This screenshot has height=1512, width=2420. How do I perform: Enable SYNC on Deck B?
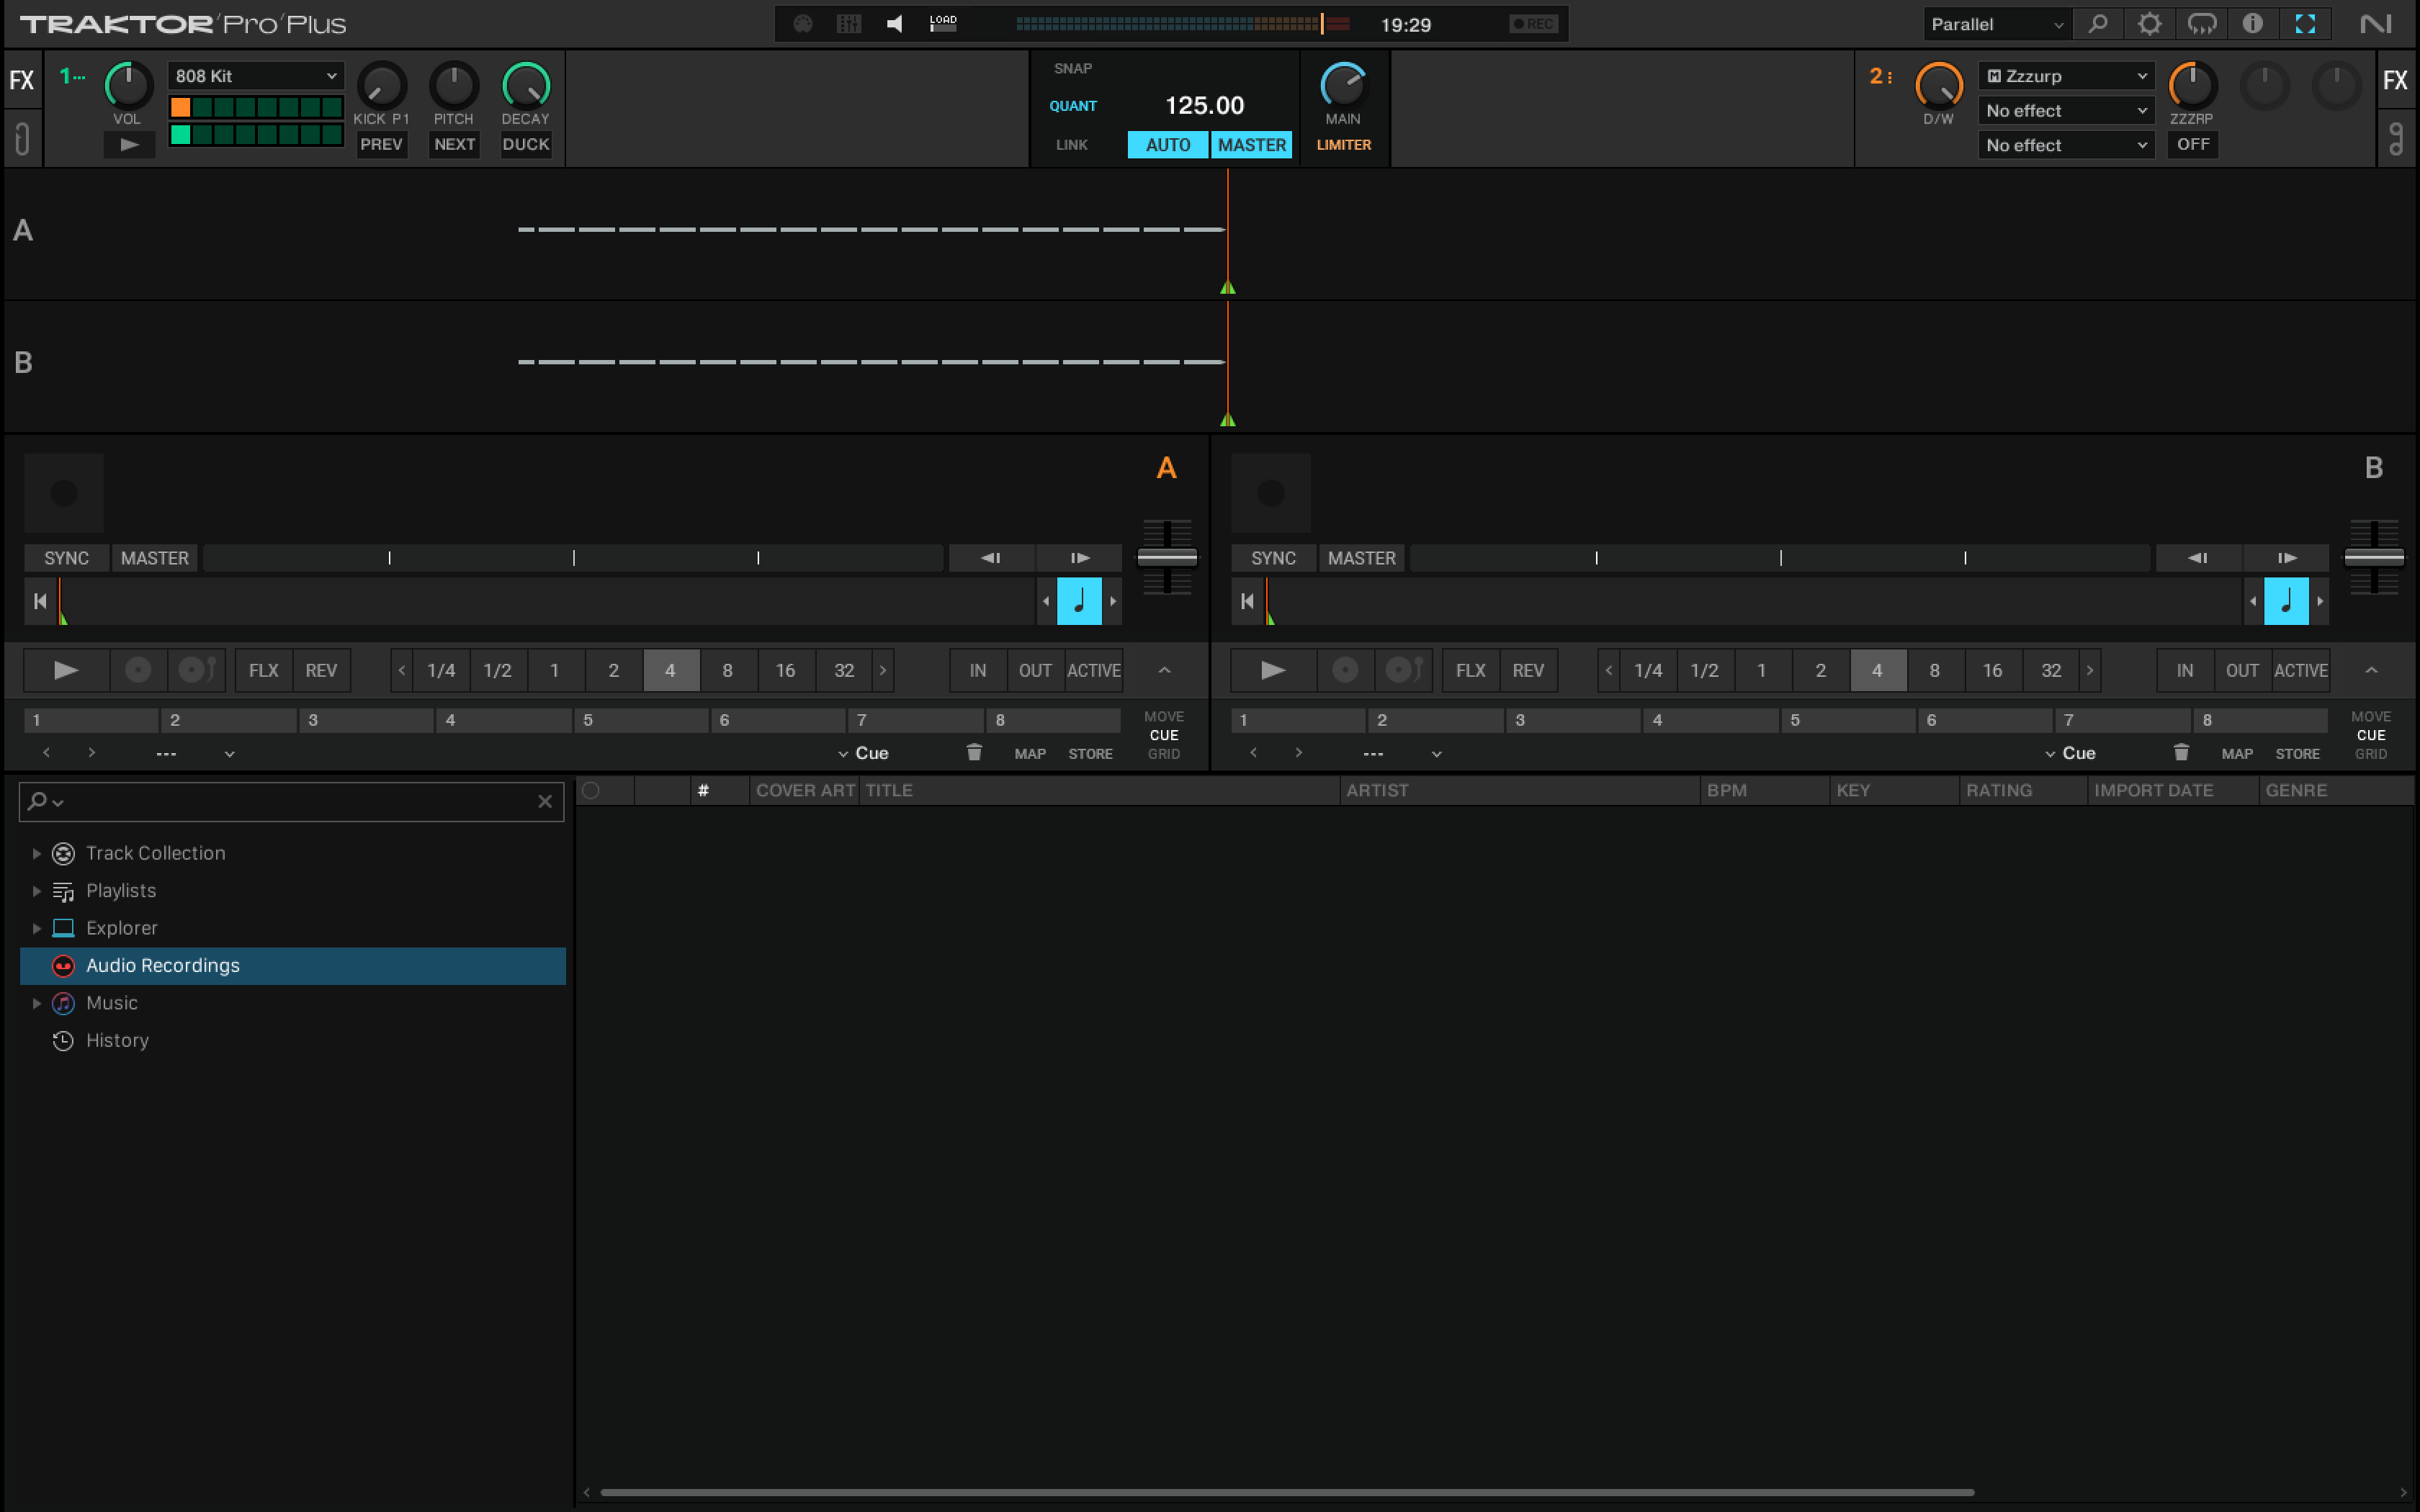(x=1273, y=558)
